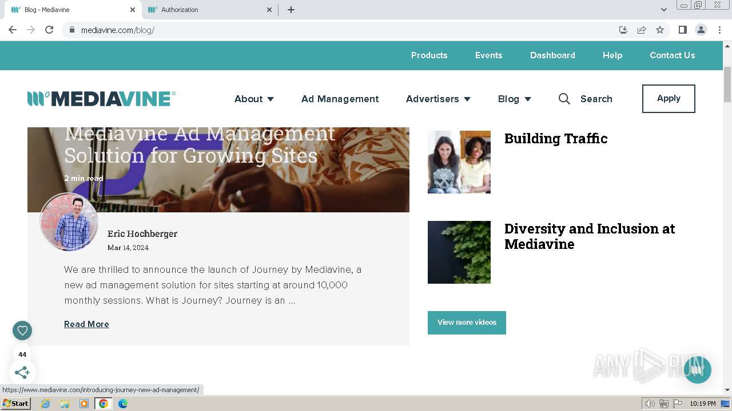Open Contact Us page
Screen dimensions: 732x411
[x=672, y=55]
